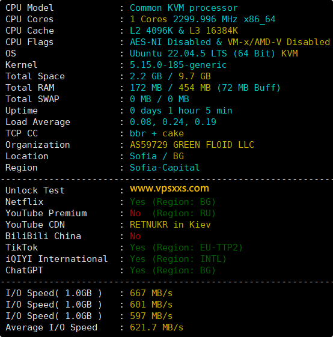The height and width of the screenshot is (337, 333).
Task: Click the '667 MB/s' I/O speed value
Action: point(151,293)
